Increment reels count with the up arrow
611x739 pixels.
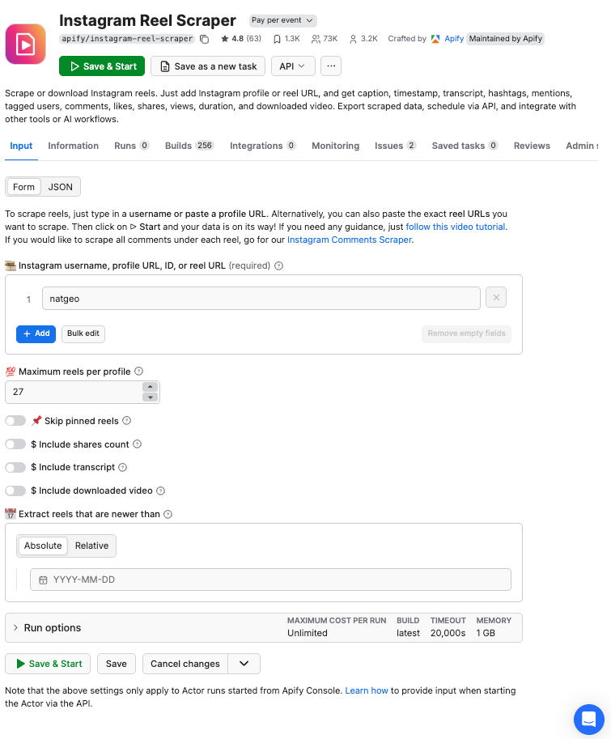click(x=150, y=387)
